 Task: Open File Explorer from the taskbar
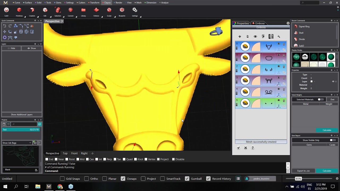pyautogui.click(x=38, y=186)
